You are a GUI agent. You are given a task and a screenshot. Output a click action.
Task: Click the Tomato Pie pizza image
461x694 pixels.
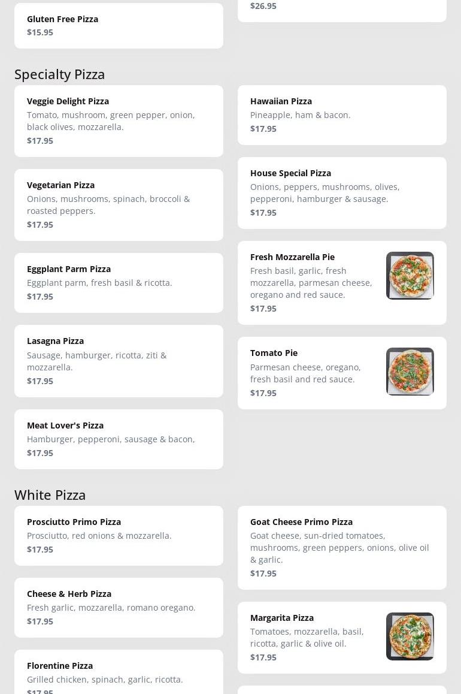[x=410, y=372]
